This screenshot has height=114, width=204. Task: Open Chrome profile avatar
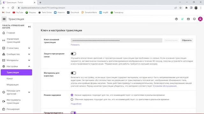coord(196,8)
